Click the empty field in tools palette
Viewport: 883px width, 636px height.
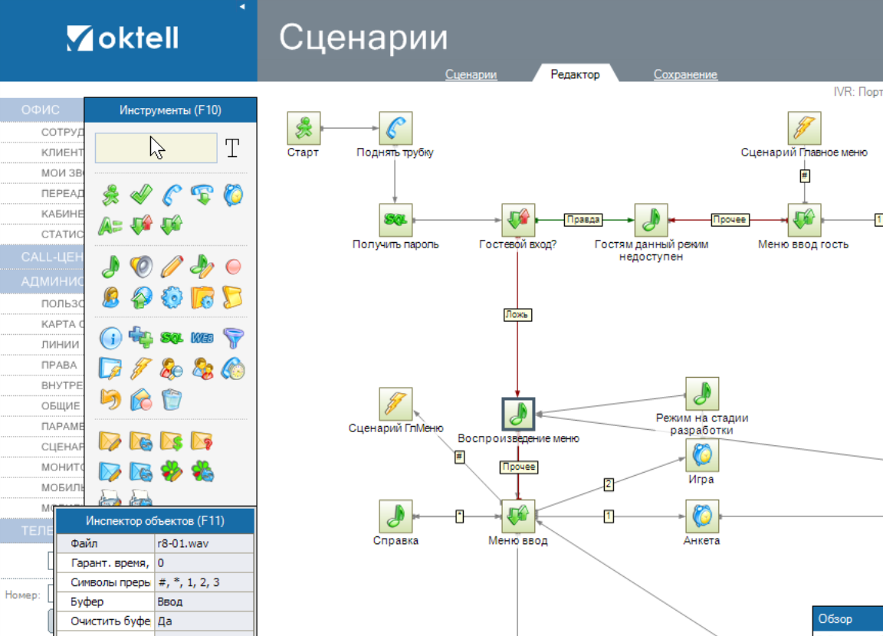coord(156,148)
